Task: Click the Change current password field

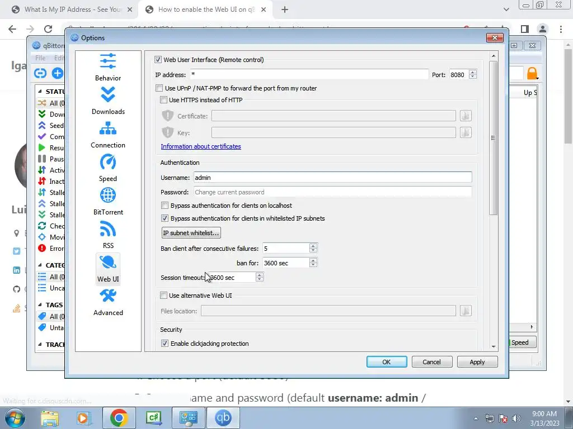Action: [332, 192]
